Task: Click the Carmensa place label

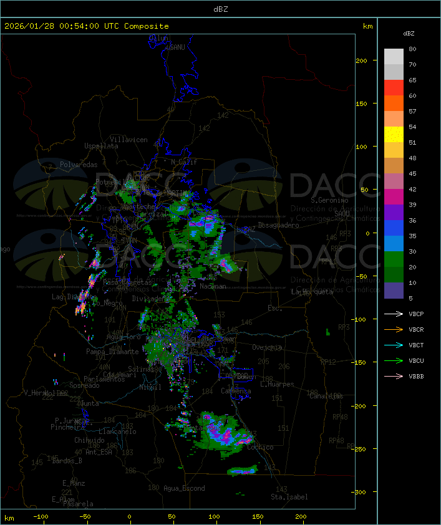Action: (x=236, y=391)
